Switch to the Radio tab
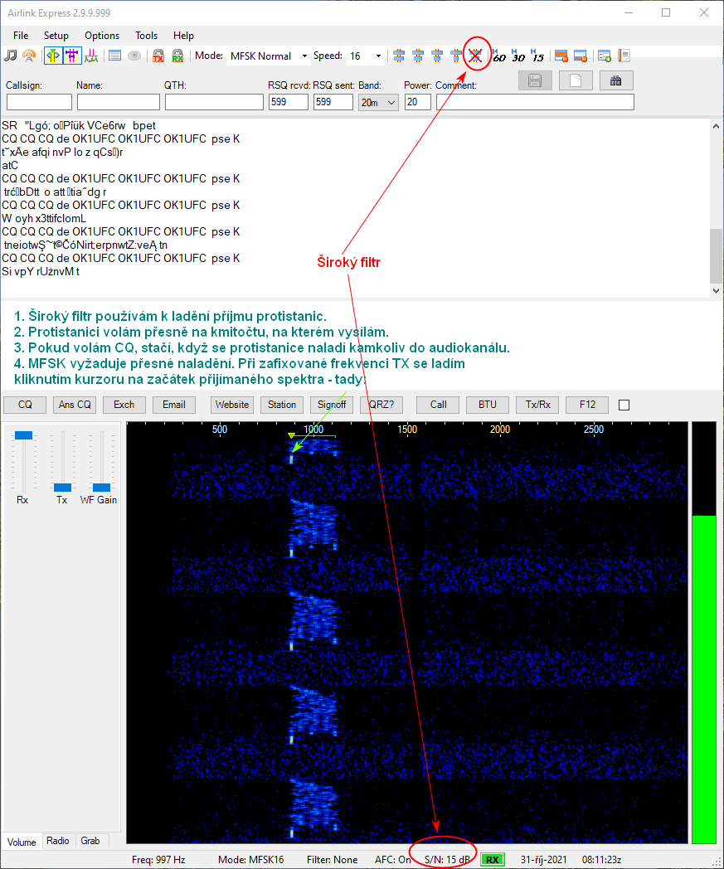Image resolution: width=724 pixels, height=869 pixels. coord(58,841)
